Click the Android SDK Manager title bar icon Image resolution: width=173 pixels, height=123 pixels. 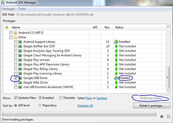[x=3, y=3]
